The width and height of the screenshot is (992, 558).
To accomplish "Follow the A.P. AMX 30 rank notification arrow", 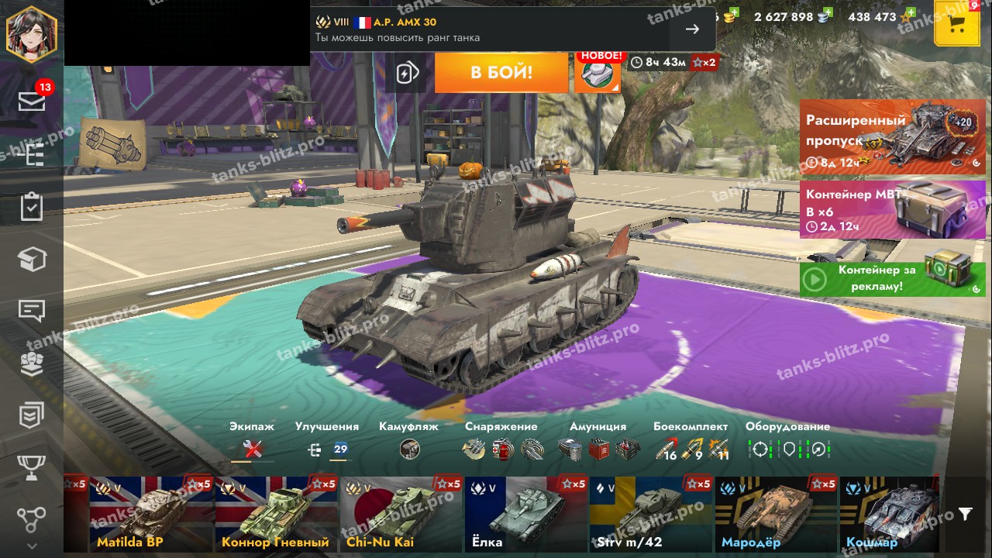I will pos(693,29).
